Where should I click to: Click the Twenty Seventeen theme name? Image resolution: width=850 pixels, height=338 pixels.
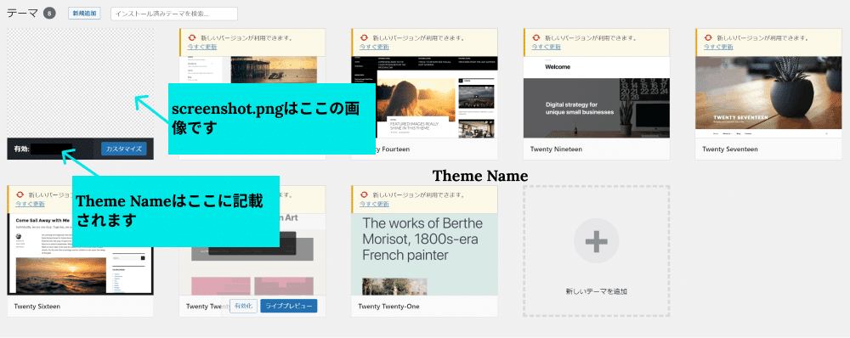[x=729, y=149]
